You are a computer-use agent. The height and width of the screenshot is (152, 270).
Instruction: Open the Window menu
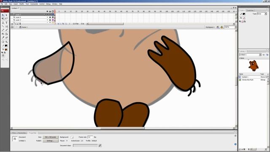click(54, 4)
